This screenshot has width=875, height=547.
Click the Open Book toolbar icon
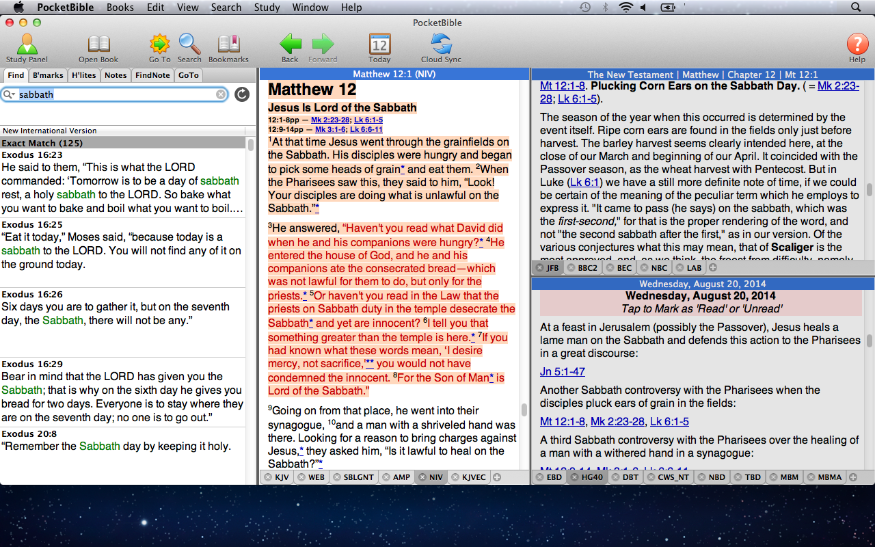tap(98, 46)
